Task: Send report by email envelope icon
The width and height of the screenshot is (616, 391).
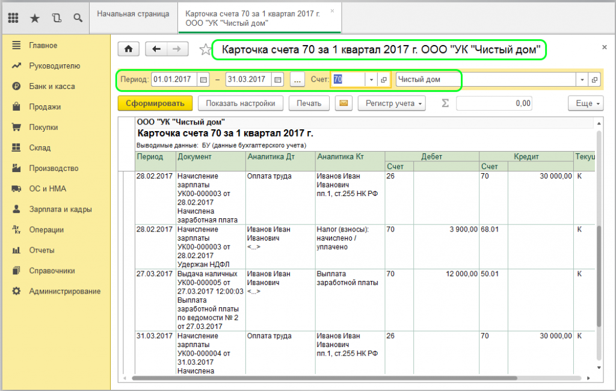Action: [x=343, y=103]
